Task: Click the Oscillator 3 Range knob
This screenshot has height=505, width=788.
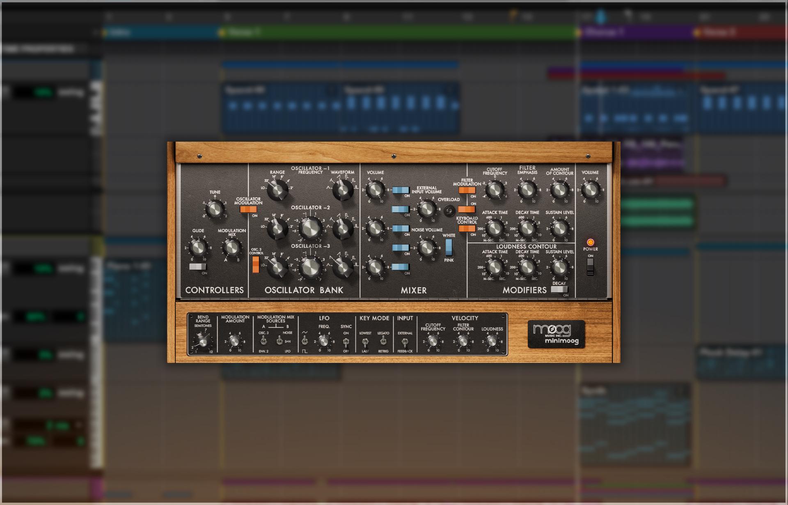Action: pyautogui.click(x=277, y=267)
